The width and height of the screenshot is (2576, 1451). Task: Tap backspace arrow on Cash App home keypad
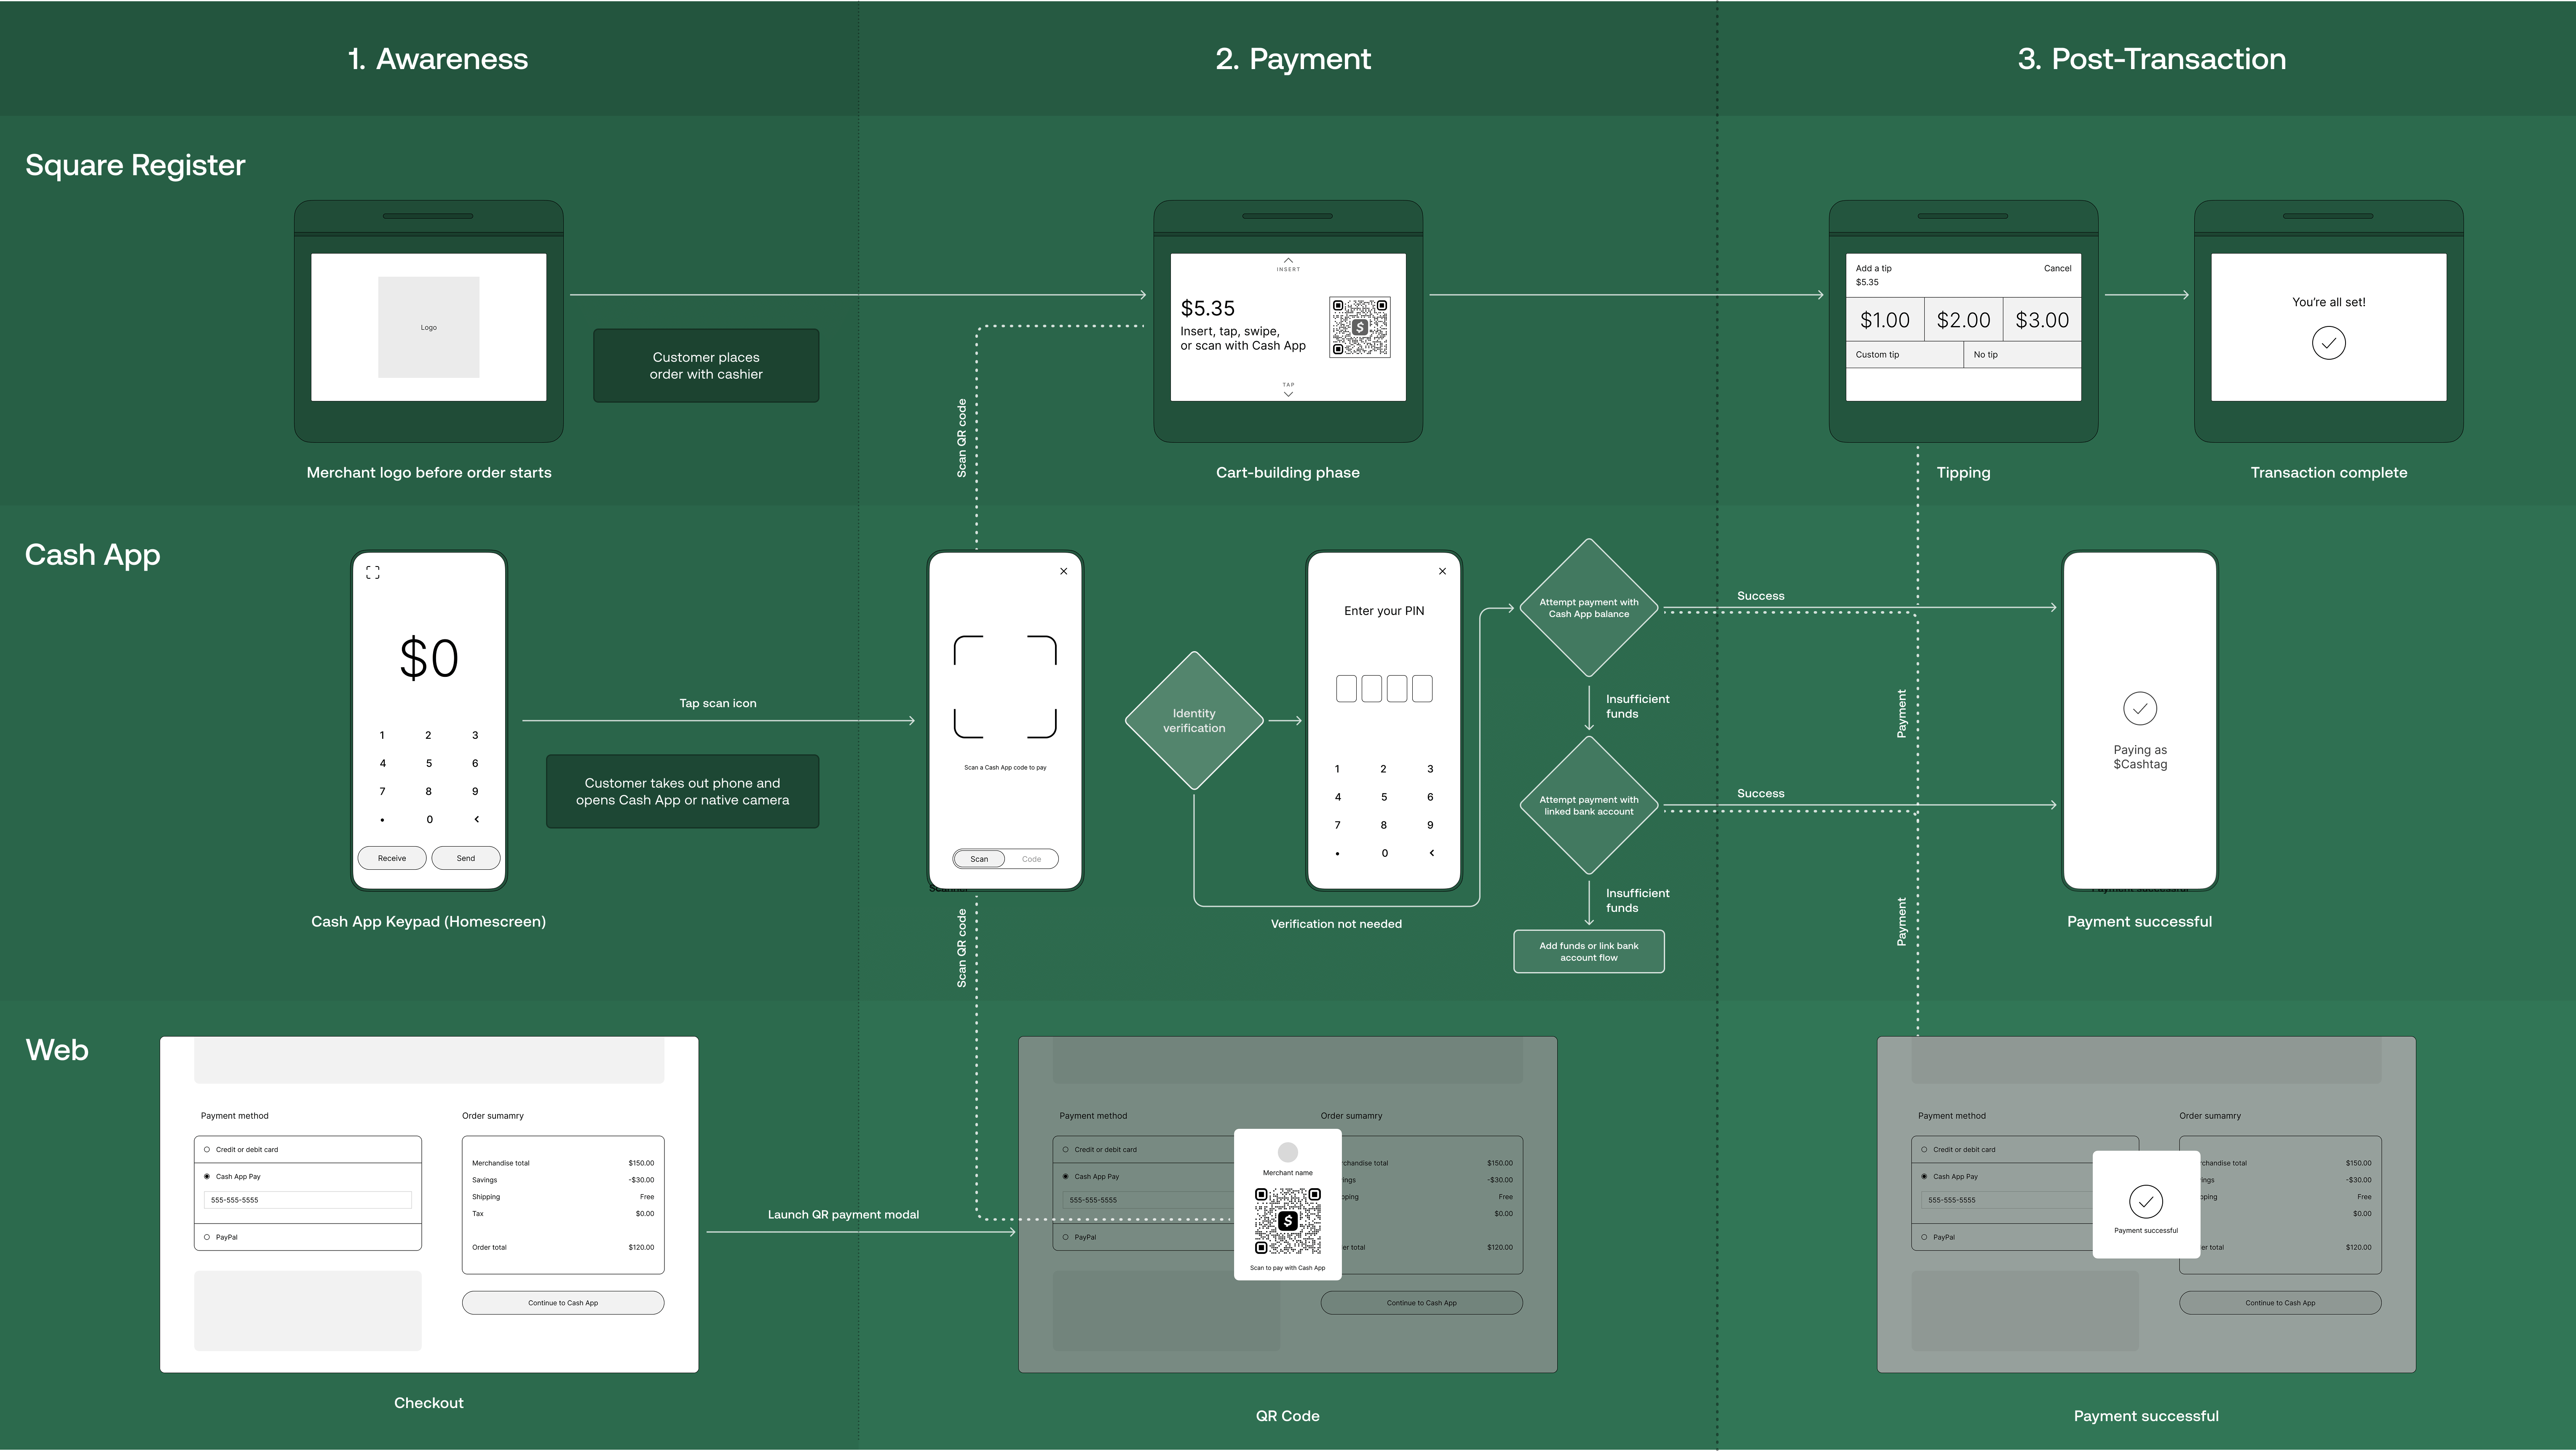click(x=476, y=819)
